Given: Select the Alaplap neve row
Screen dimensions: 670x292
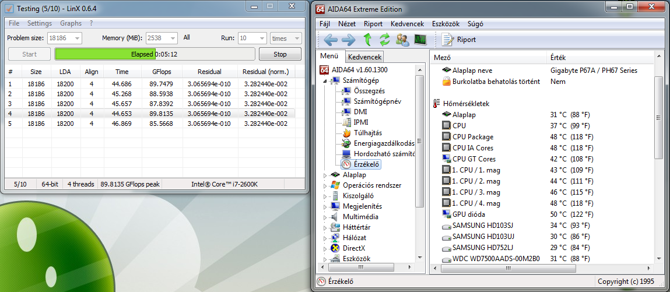Looking at the screenshot, I should (x=542, y=71).
